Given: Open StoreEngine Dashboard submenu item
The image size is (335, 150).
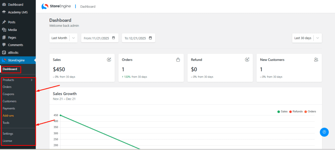Looking at the screenshot, I should coord(10,69).
